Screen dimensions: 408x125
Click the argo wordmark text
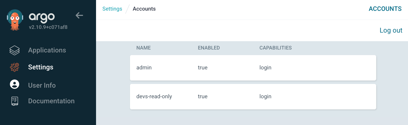42,17
